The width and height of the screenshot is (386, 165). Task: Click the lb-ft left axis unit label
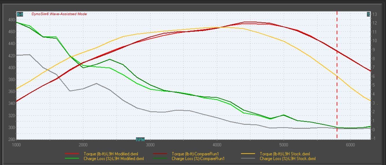[20, 14]
